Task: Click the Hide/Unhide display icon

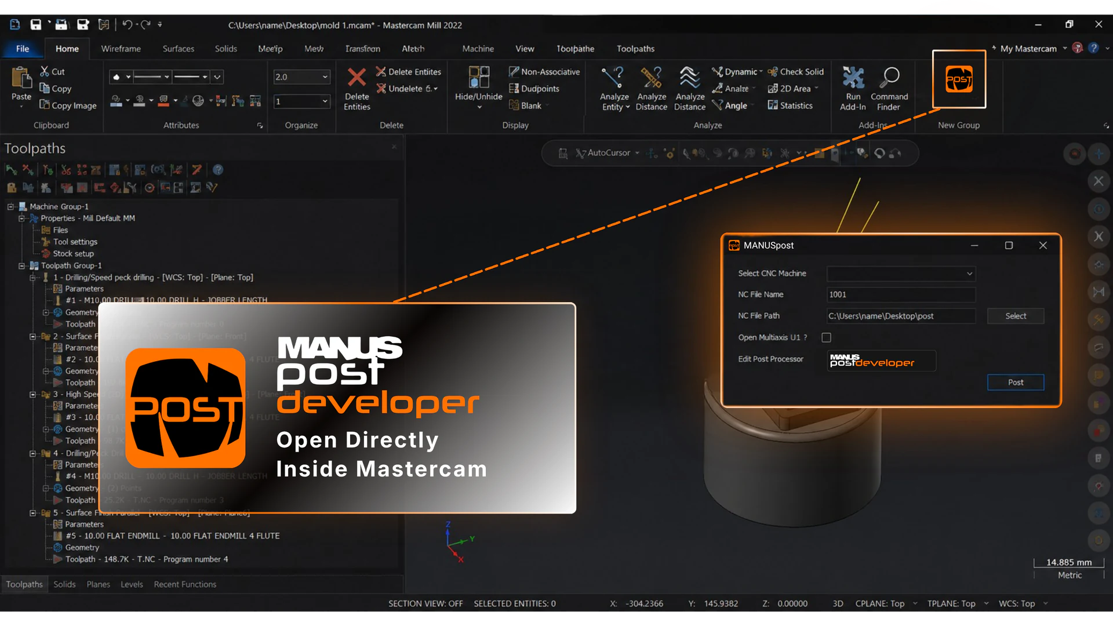Action: coord(479,77)
